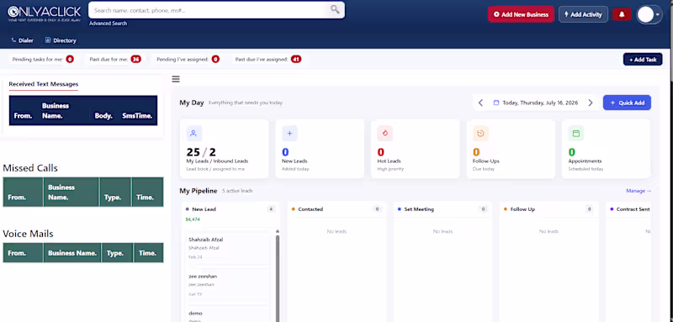Click the search magnifier icon

pos(335,10)
